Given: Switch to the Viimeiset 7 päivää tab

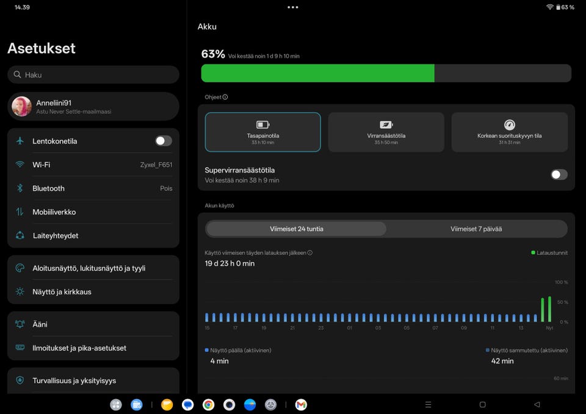Looking at the screenshot, I should pos(476,229).
